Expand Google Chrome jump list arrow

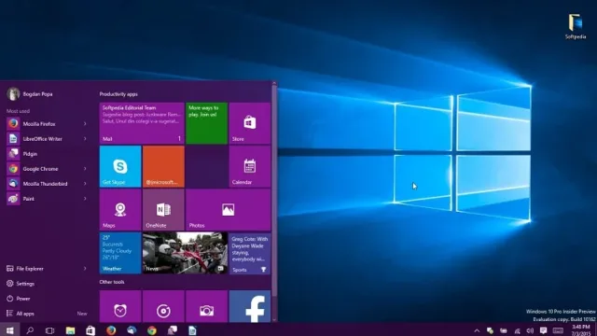click(85, 169)
